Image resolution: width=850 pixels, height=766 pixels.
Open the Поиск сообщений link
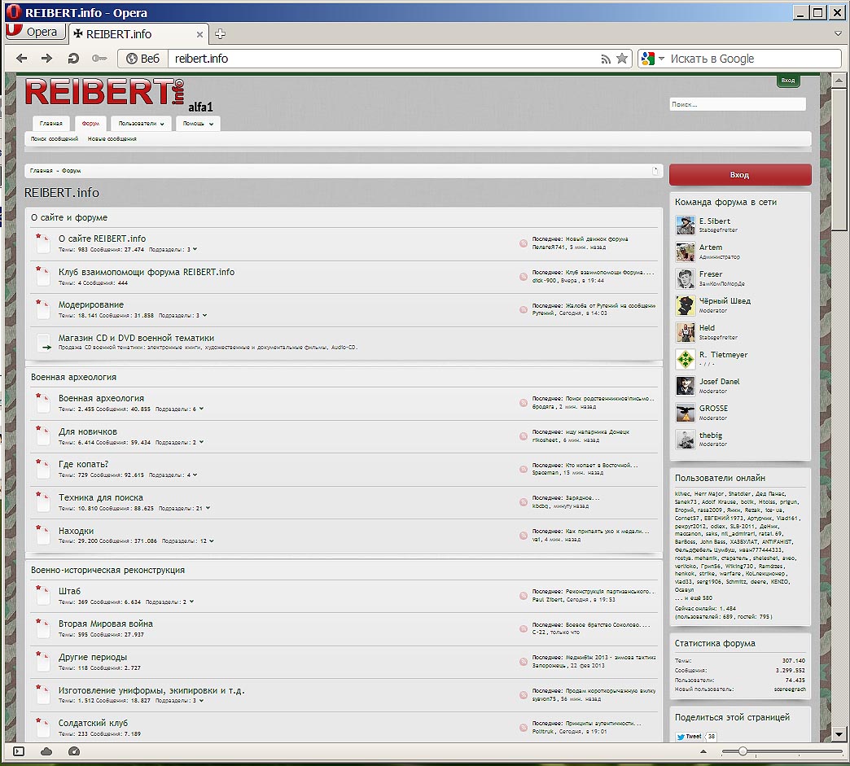pos(55,138)
